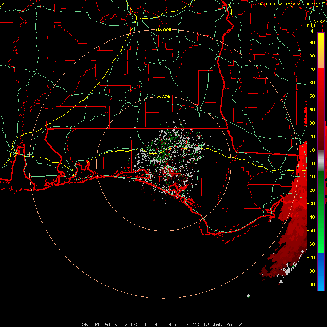This screenshot has height=327, width=327.
Task: Pick the blue segment of the color bar
Action: click(x=321, y=272)
